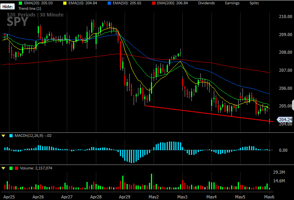Click the green EMA(20) color swatch
294x200 pixels.
[20, 3]
